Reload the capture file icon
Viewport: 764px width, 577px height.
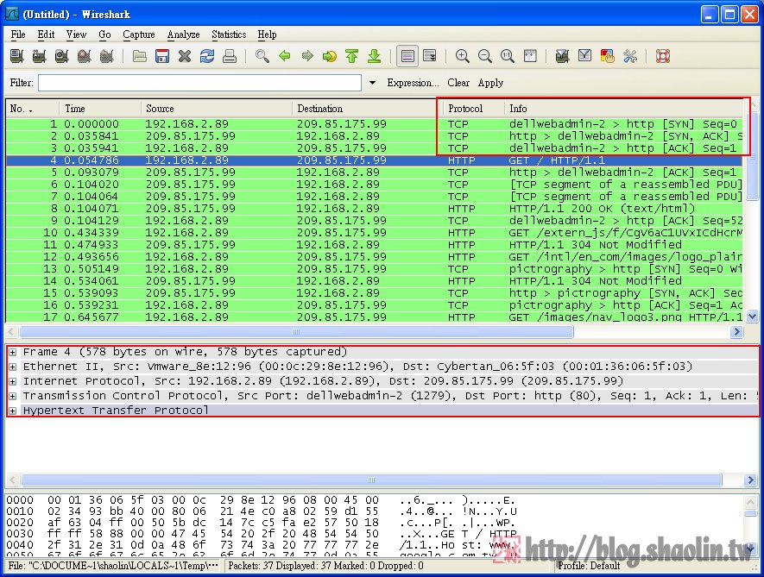point(207,56)
